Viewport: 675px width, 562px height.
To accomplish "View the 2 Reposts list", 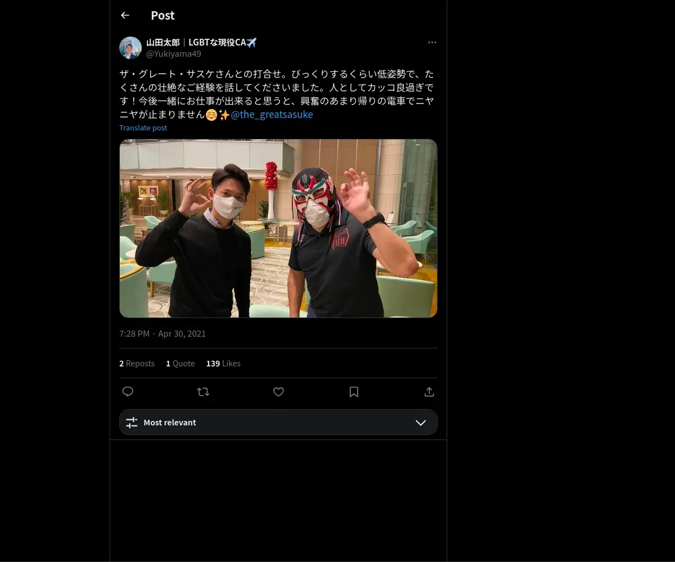I will point(137,364).
